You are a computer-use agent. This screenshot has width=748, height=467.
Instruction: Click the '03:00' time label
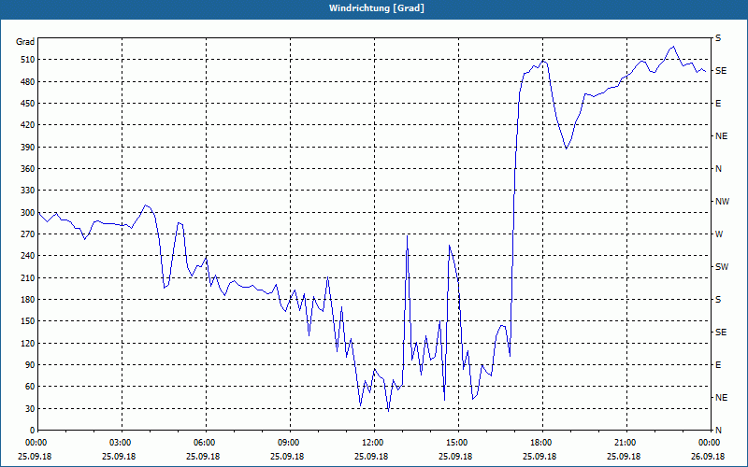122,442
